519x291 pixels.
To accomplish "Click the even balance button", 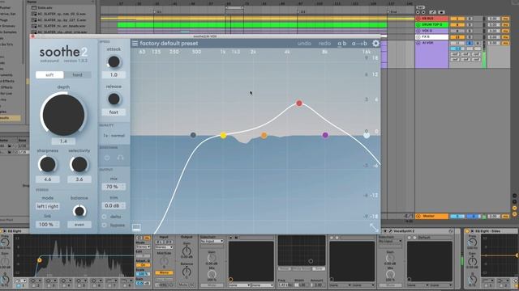I will pyautogui.click(x=79, y=225).
